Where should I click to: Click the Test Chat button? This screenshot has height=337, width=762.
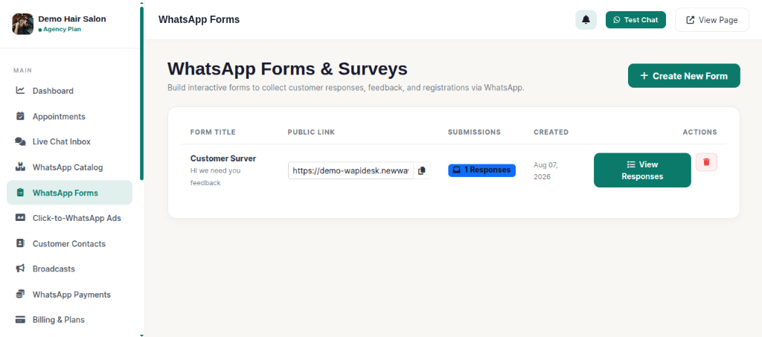(x=635, y=20)
